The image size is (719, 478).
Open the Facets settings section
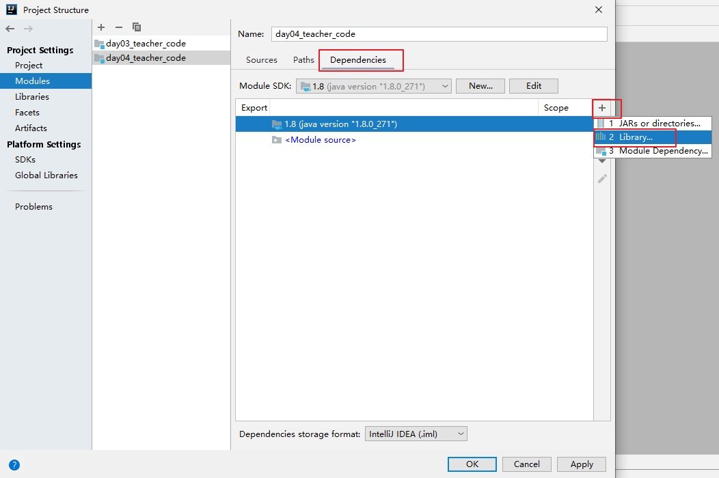coord(27,112)
